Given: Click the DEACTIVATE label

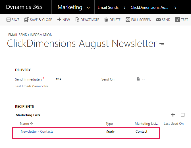Looking at the screenshot, I should coord(90,20).
